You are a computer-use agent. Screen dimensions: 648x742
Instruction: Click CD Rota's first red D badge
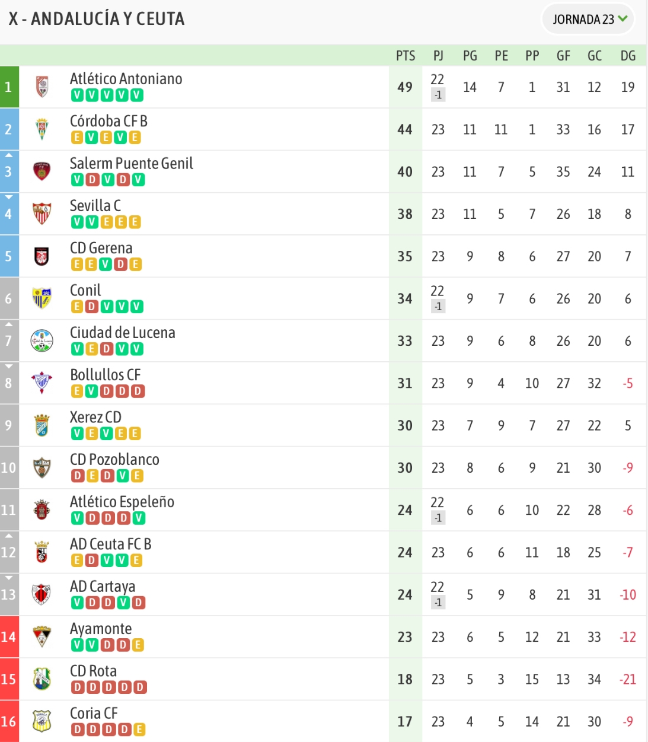78,687
